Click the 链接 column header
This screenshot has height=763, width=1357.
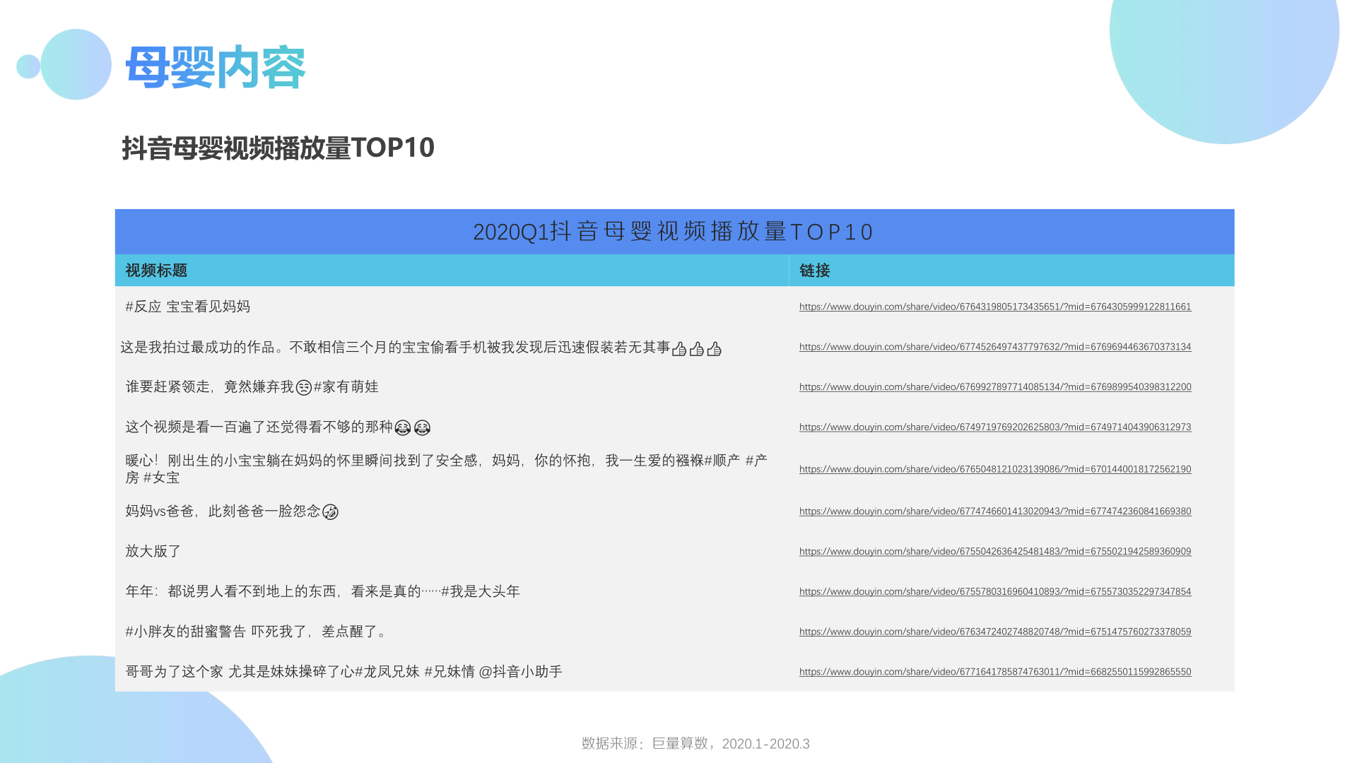(x=814, y=271)
